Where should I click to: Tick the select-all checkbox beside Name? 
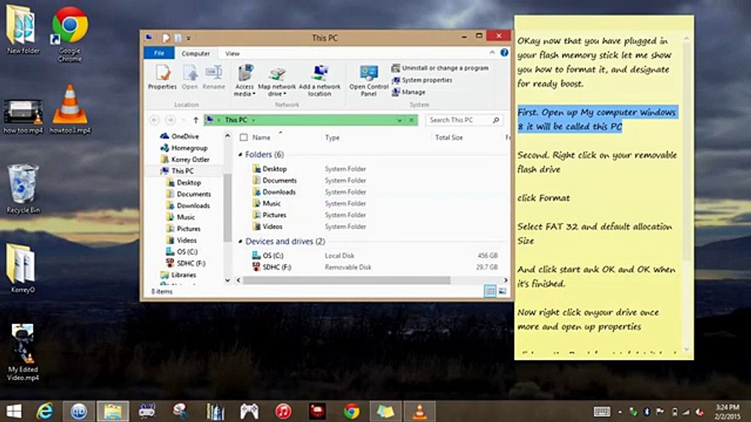point(243,138)
